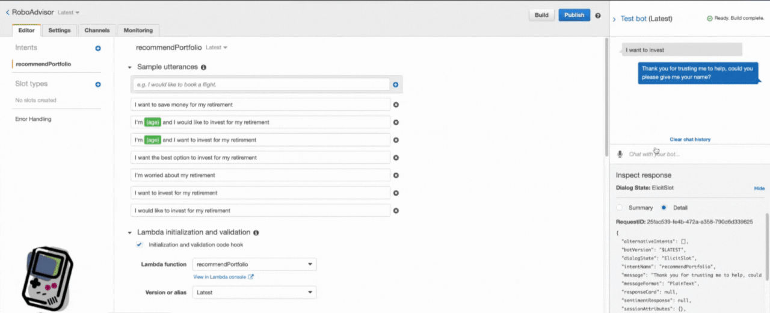Click the 'Ready. Build complete.' status

click(x=735, y=19)
